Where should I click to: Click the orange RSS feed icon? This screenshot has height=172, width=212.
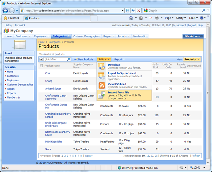102,86
